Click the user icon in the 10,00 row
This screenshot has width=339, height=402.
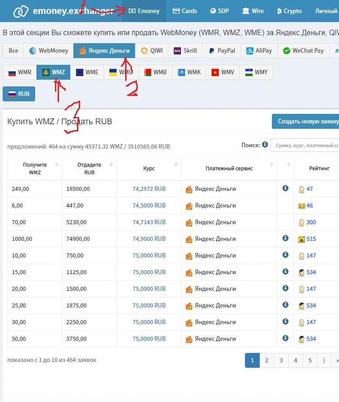pyautogui.click(x=301, y=256)
